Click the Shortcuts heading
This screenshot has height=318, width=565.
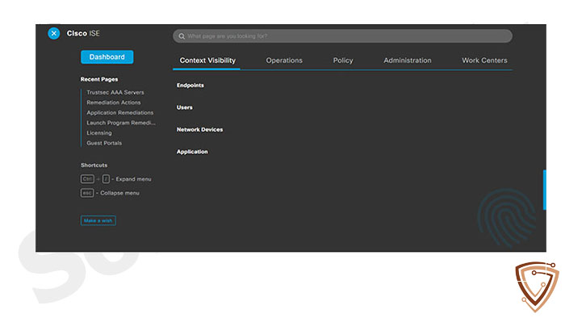pos(94,165)
